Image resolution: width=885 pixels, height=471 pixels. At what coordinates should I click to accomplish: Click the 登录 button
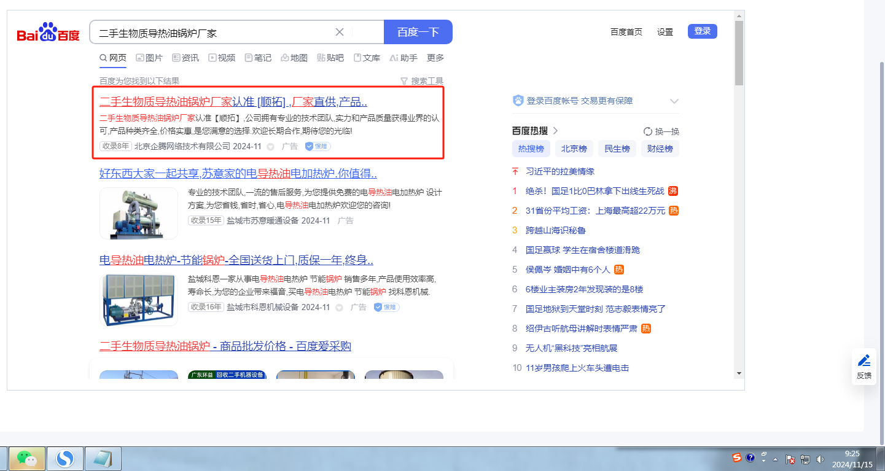point(702,31)
